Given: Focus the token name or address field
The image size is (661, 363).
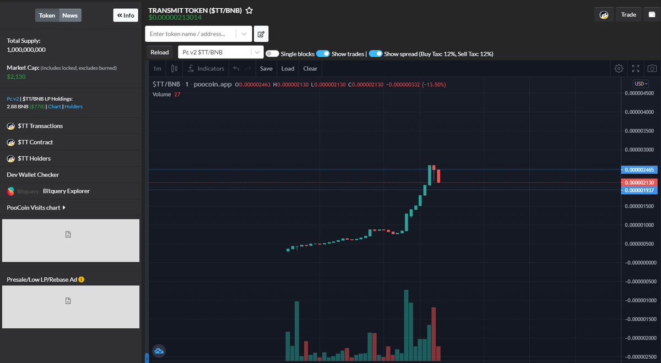Looking at the screenshot, I should [x=191, y=34].
